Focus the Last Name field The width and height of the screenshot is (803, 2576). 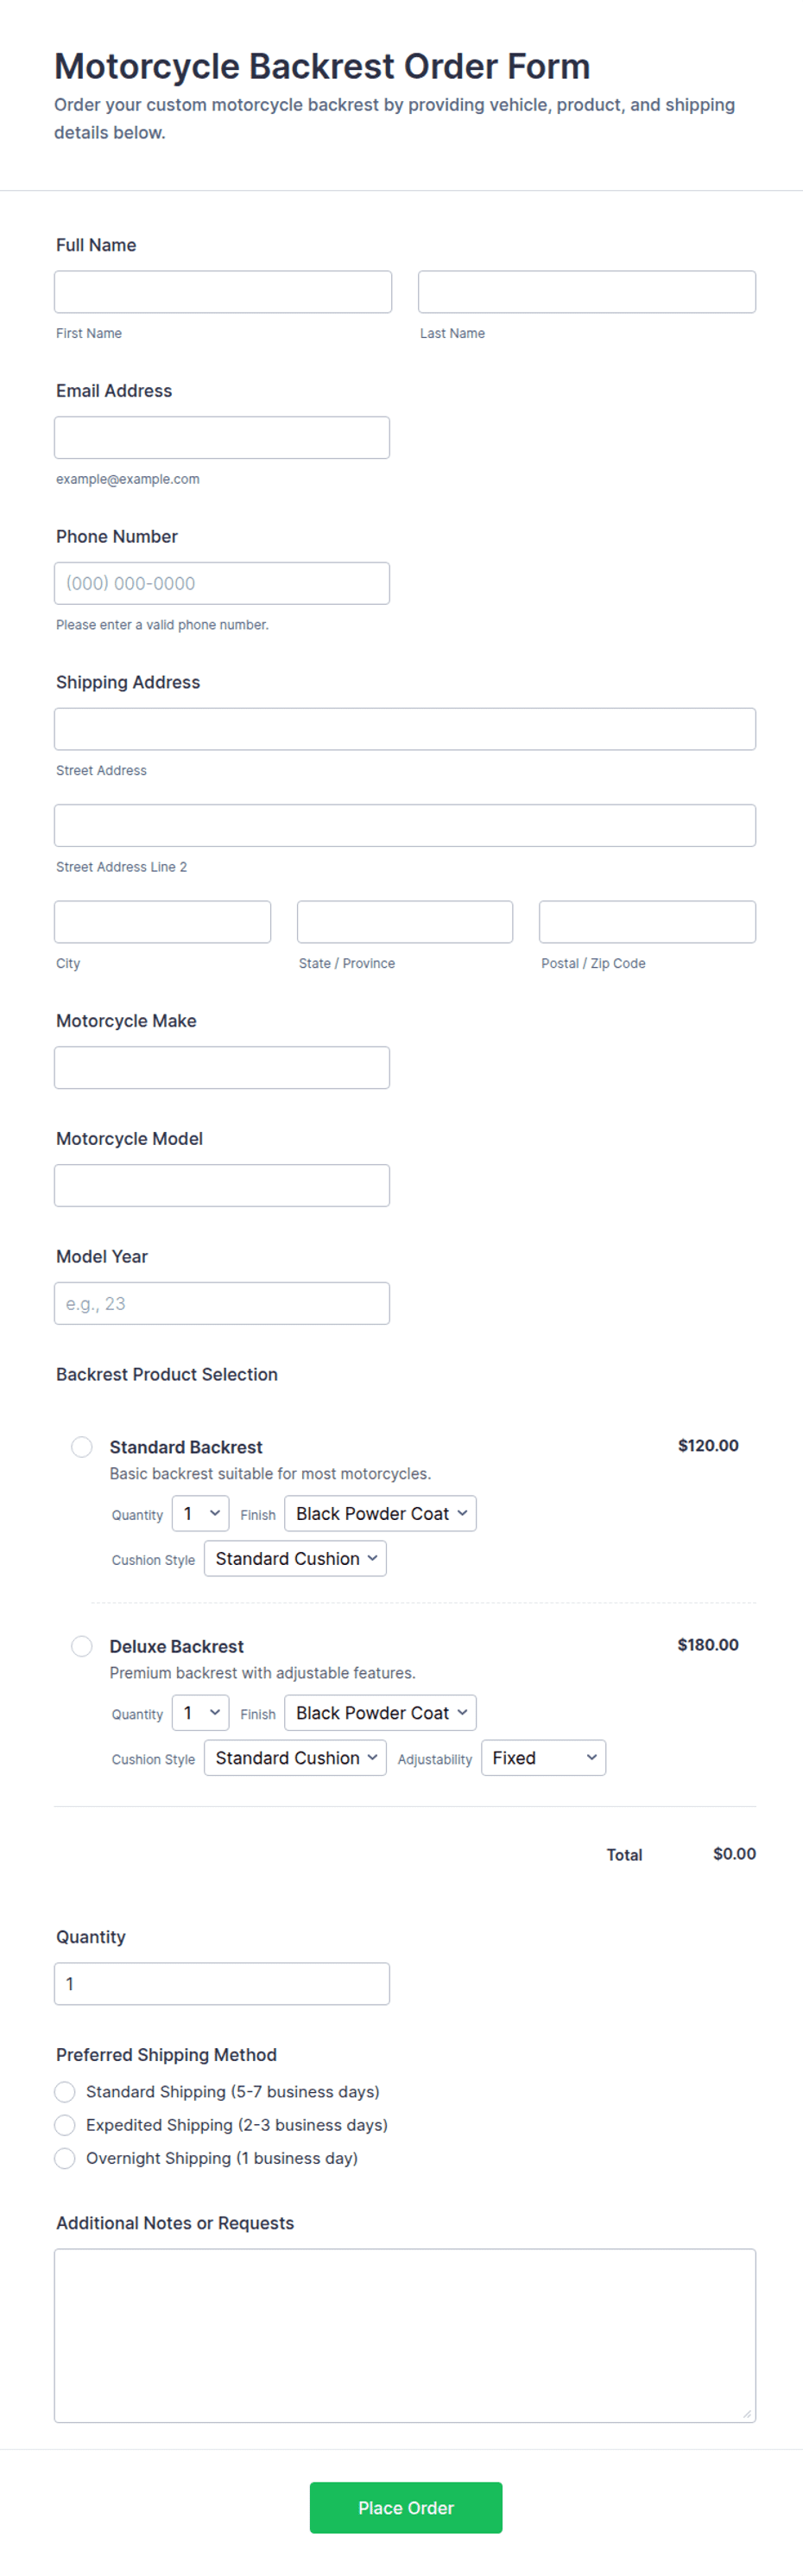click(x=587, y=292)
